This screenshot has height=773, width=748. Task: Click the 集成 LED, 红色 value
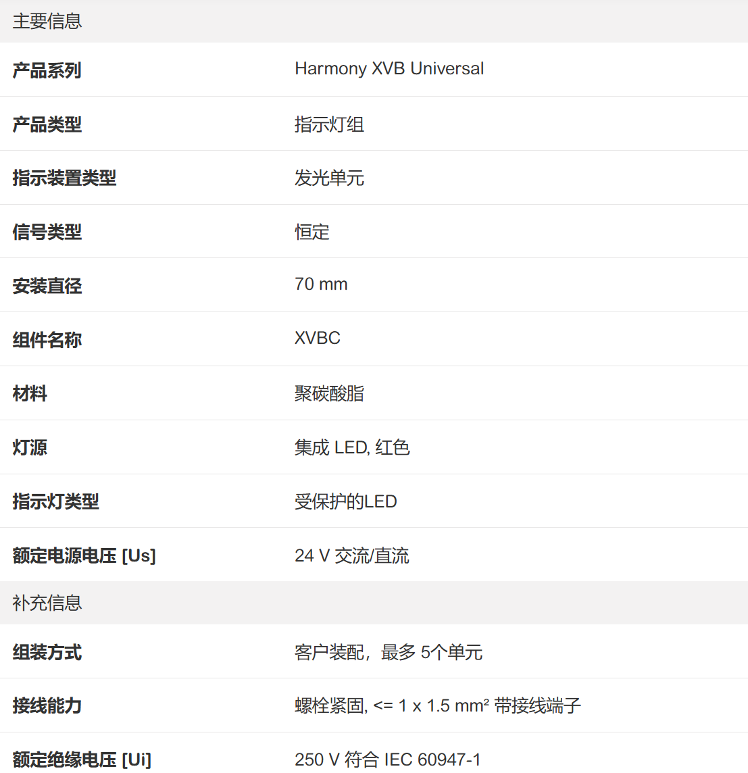point(352,447)
